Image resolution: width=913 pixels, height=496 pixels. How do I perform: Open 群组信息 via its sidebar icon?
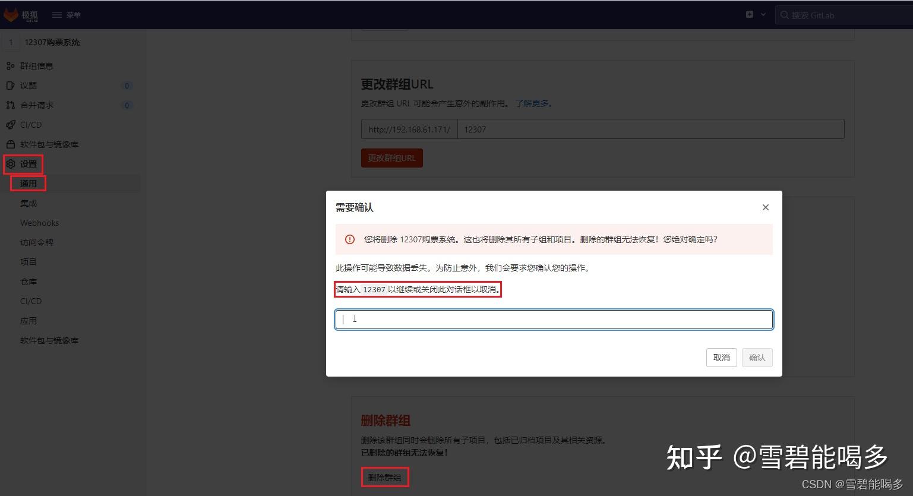pyautogui.click(x=11, y=65)
